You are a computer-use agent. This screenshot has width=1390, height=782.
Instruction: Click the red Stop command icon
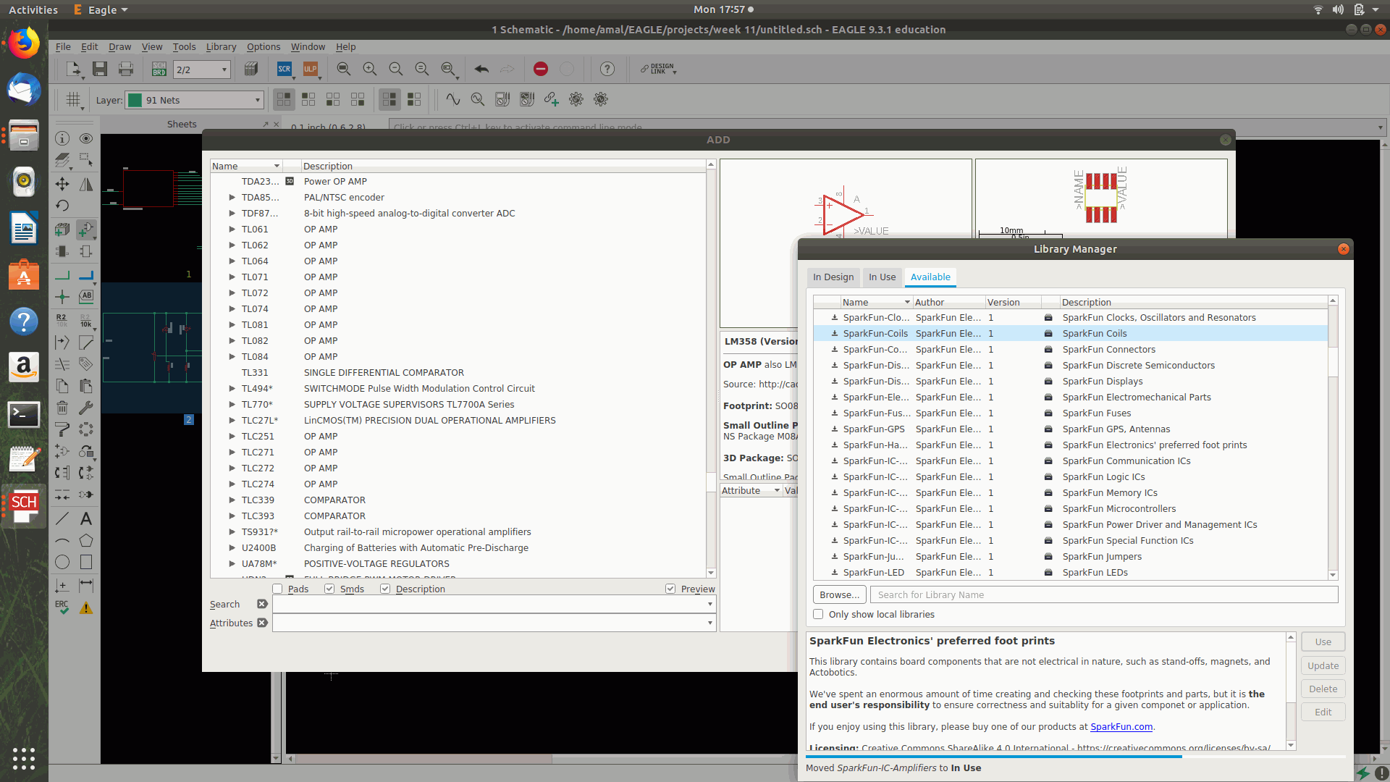click(540, 69)
